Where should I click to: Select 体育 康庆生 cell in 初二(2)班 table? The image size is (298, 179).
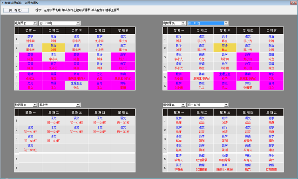point(225,167)
